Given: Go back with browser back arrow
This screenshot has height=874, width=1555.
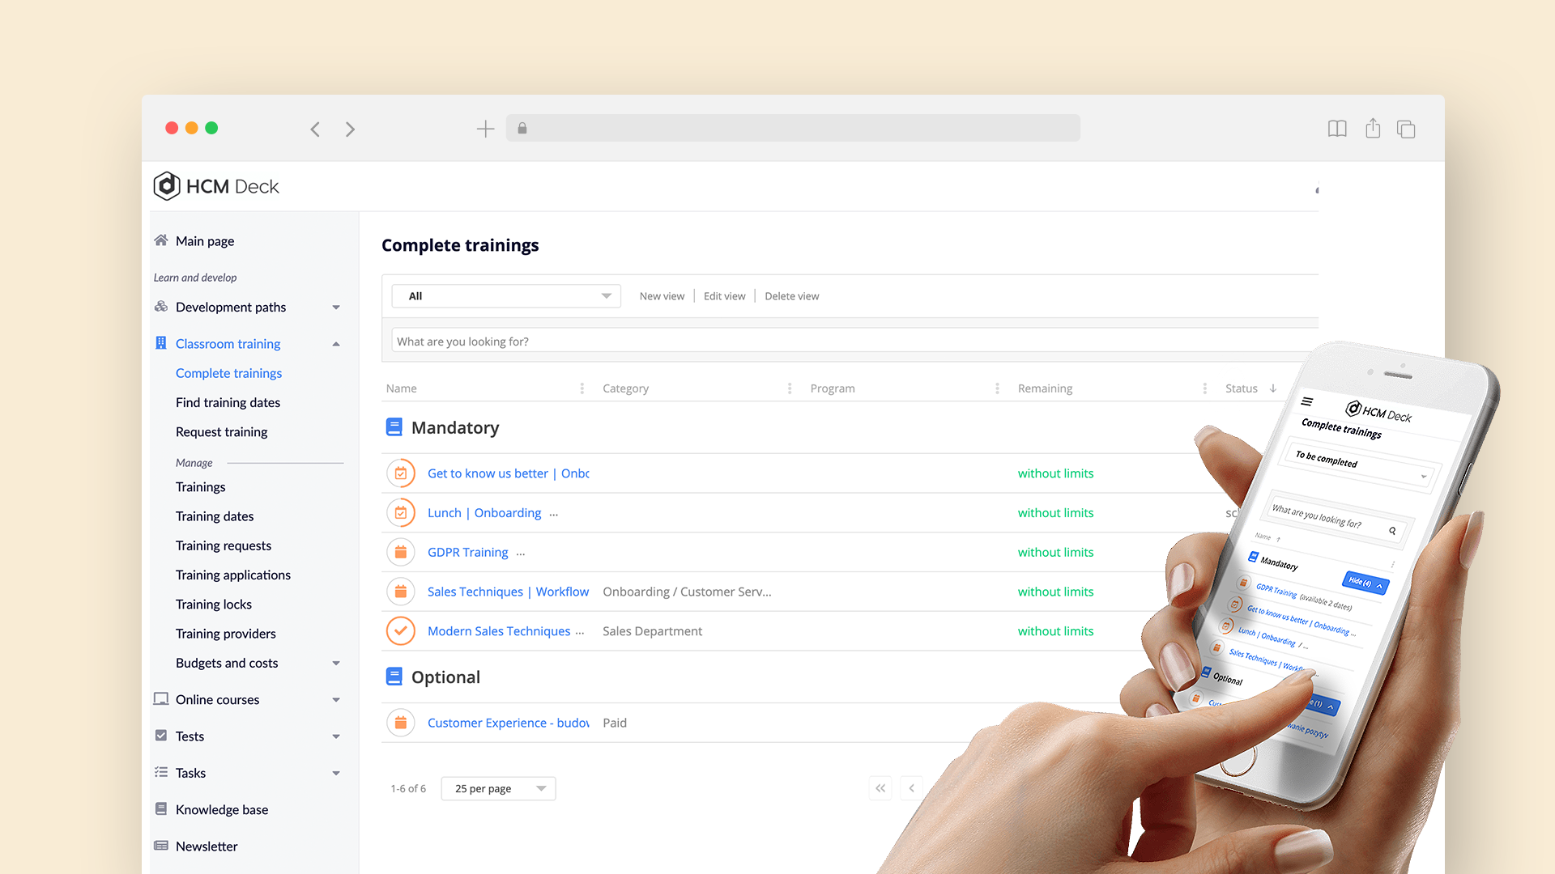Looking at the screenshot, I should point(315,129).
